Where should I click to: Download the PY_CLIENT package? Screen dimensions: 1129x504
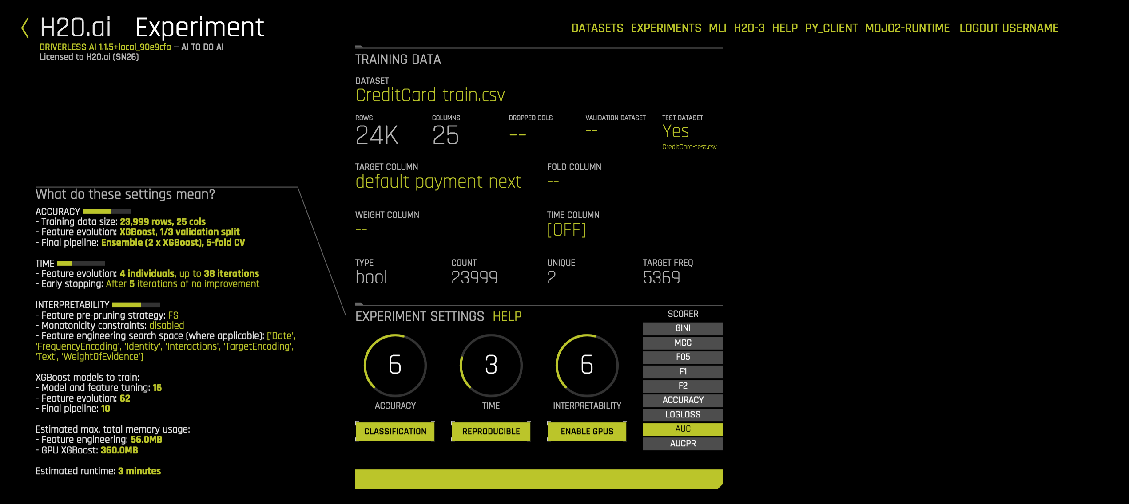831,28
